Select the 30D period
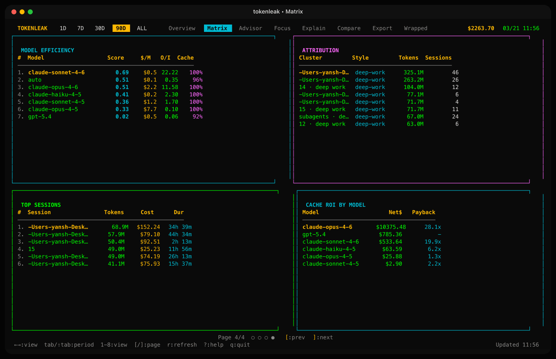This screenshot has width=556, height=359. coord(100,28)
